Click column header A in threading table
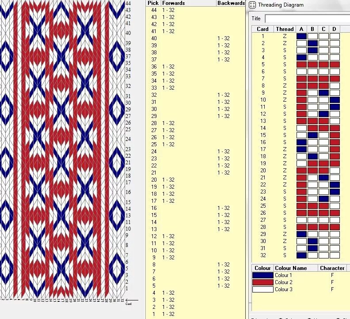 point(301,29)
